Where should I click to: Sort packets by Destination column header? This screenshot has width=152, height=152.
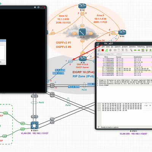coord(143,57)
